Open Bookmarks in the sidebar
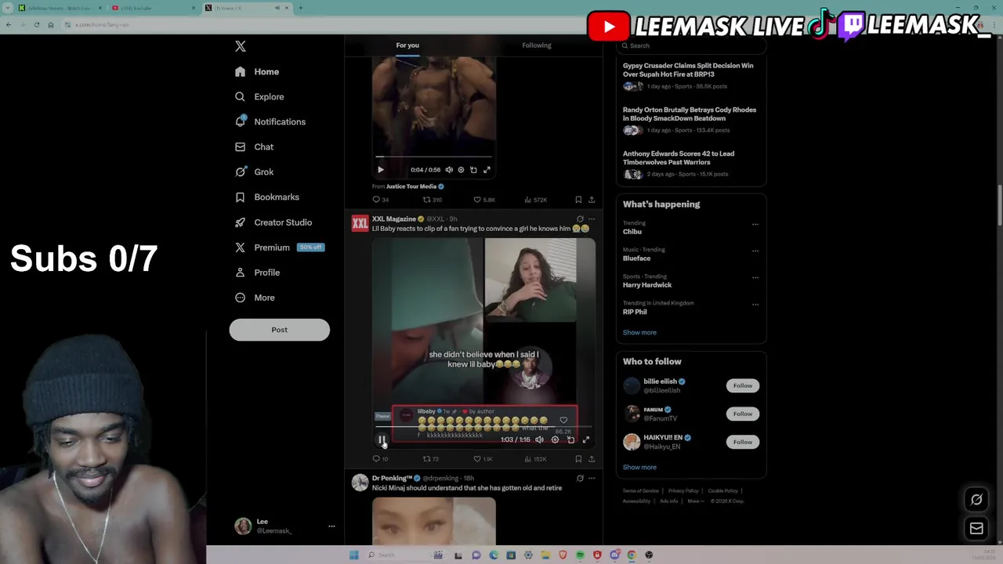The width and height of the screenshot is (1003, 564). click(268, 197)
